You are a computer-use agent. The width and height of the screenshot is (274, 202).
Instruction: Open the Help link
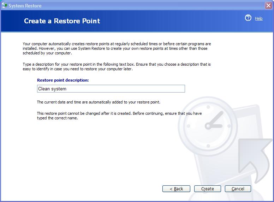point(258,18)
